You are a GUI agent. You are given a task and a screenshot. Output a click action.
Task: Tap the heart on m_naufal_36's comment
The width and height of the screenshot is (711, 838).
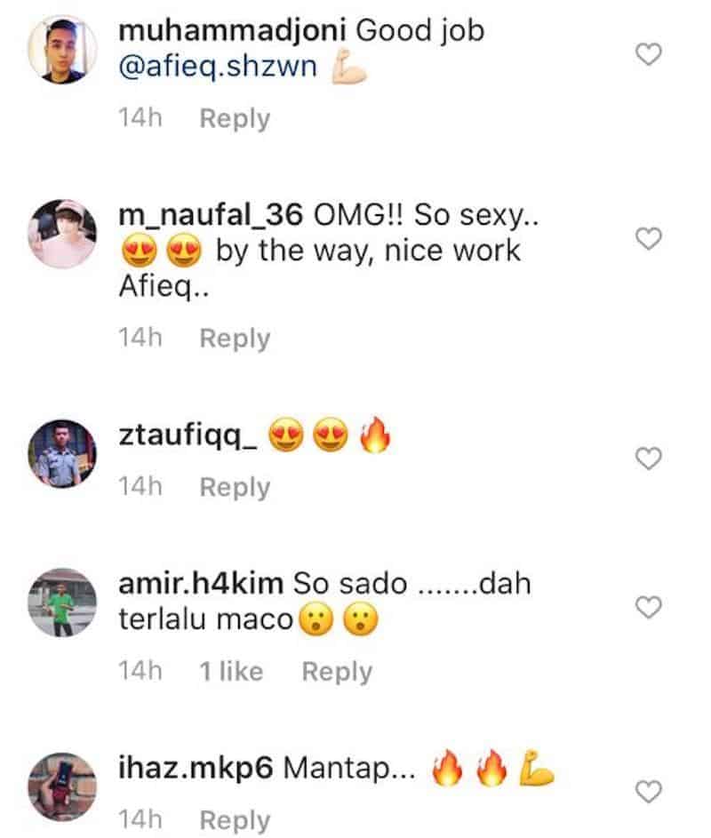coord(651,238)
